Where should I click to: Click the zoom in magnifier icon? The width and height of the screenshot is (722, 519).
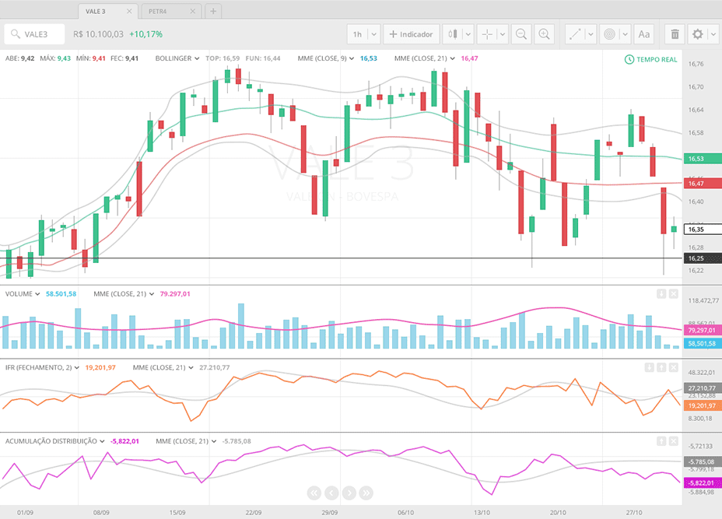coord(545,34)
